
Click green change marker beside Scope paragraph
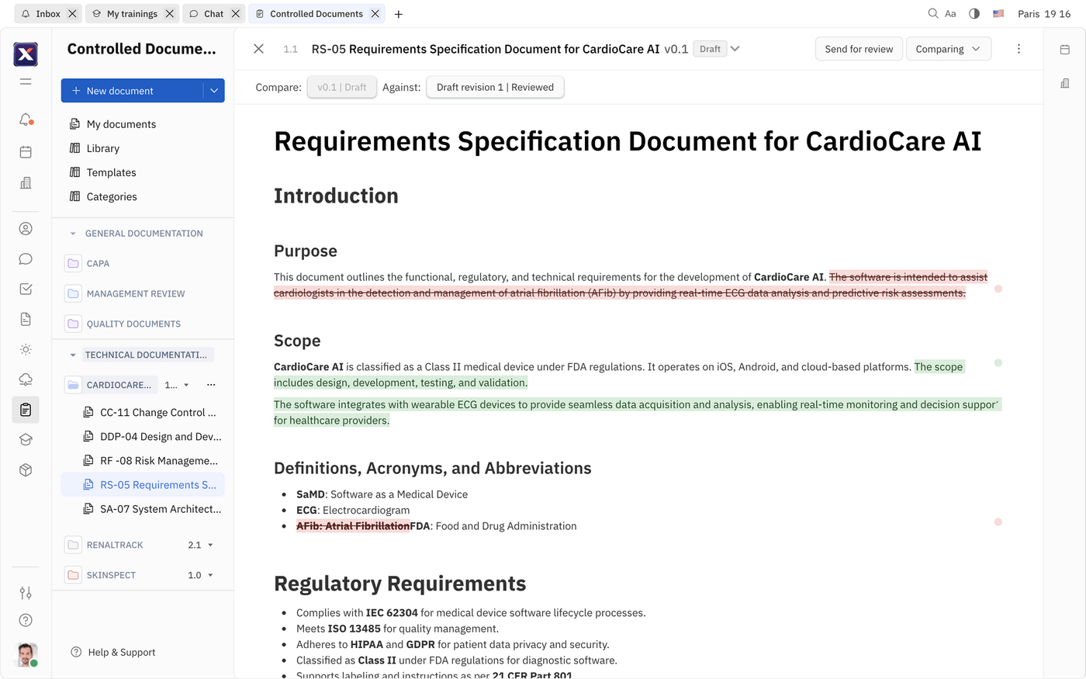click(x=998, y=362)
